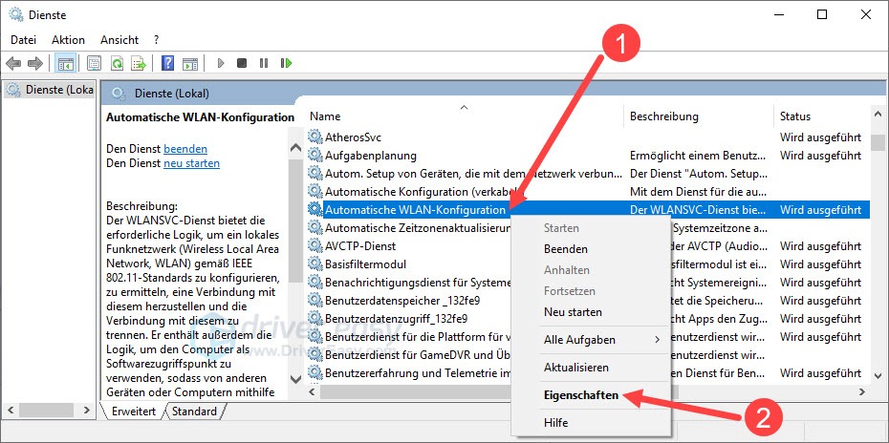Image resolution: width=889 pixels, height=443 pixels.
Task: Click the gear icon next to Aufgabenplanung
Action: pos(314,156)
